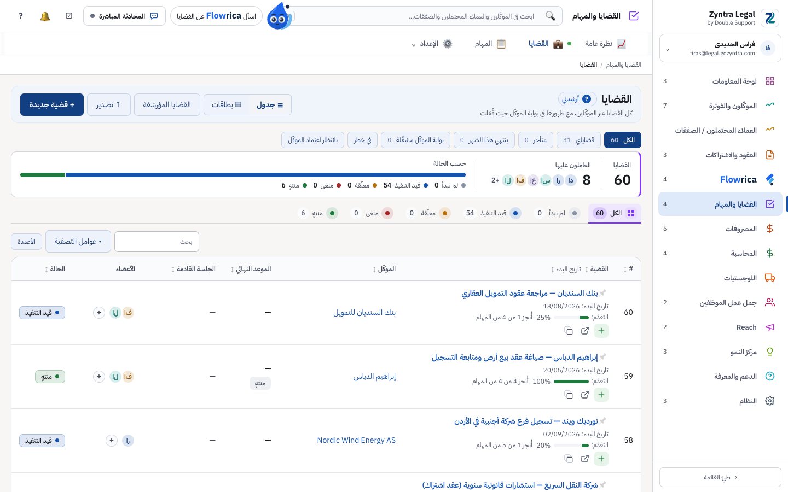Filter by متأخر chip
Viewport: 788px width, 492px height.
(536, 140)
